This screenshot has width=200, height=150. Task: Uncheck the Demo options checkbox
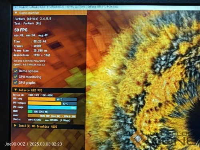click(x=16, y=71)
